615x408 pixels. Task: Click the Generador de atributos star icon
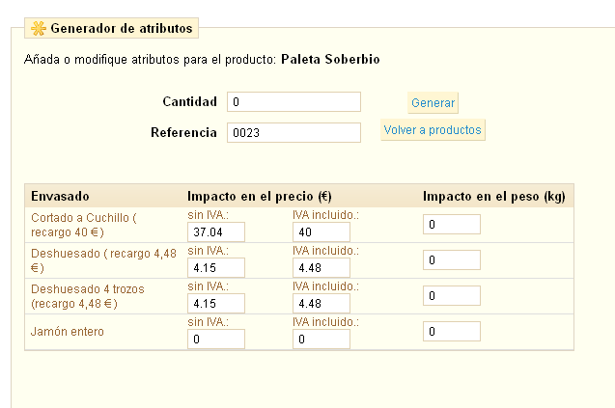39,28
